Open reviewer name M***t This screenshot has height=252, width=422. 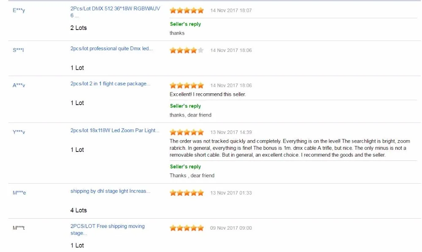coord(19,228)
